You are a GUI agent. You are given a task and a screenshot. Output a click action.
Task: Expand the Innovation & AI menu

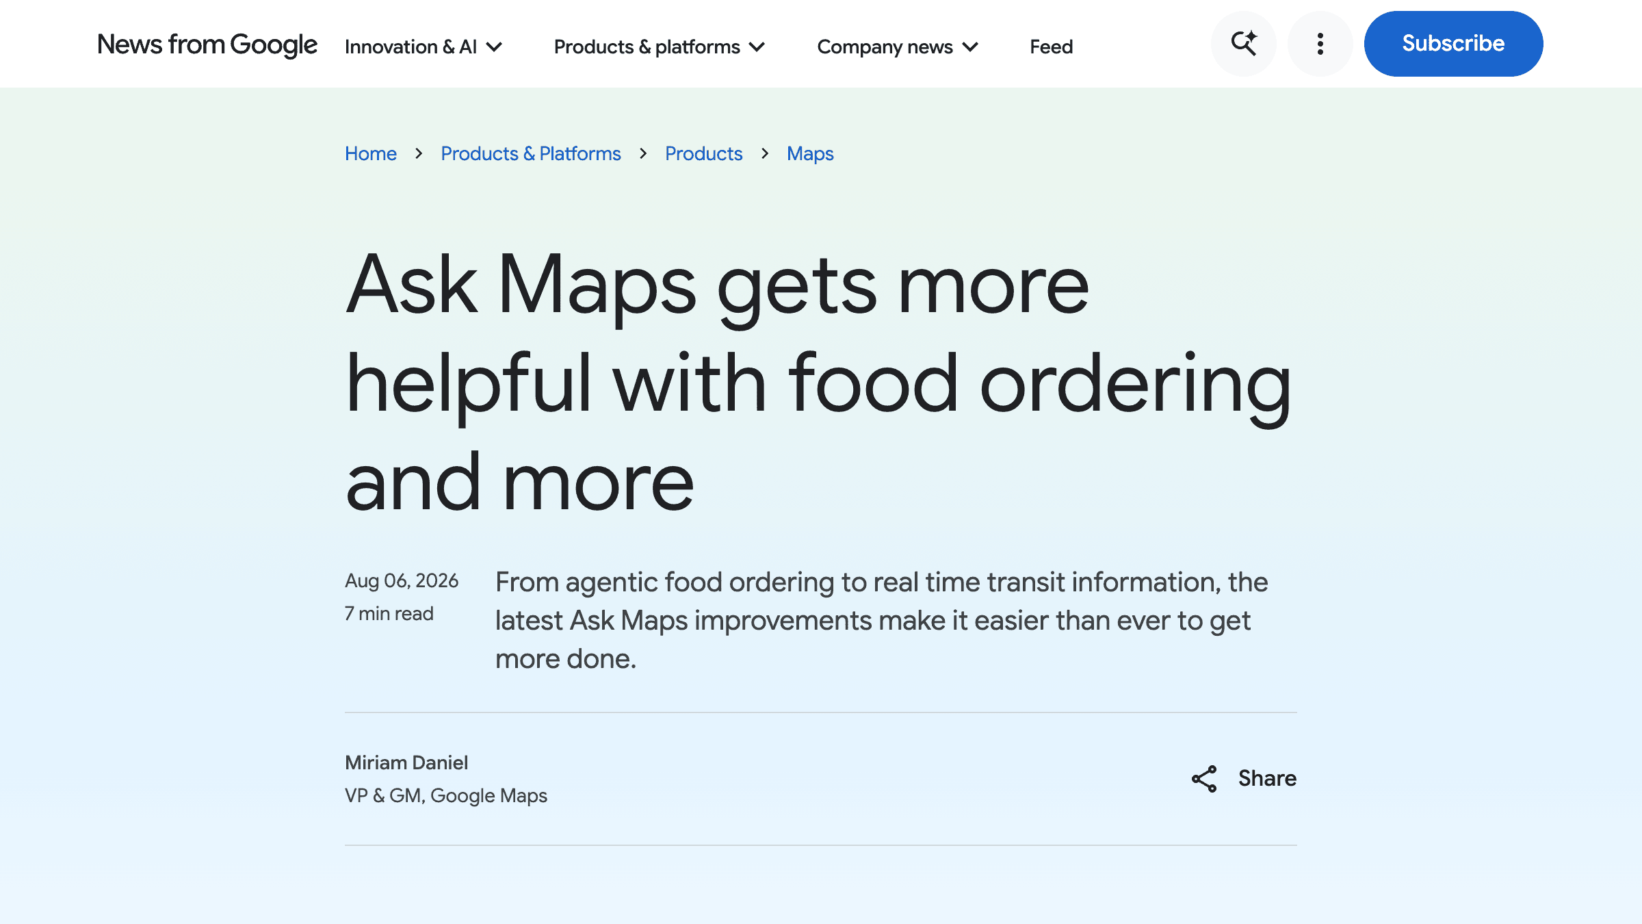pyautogui.click(x=423, y=47)
